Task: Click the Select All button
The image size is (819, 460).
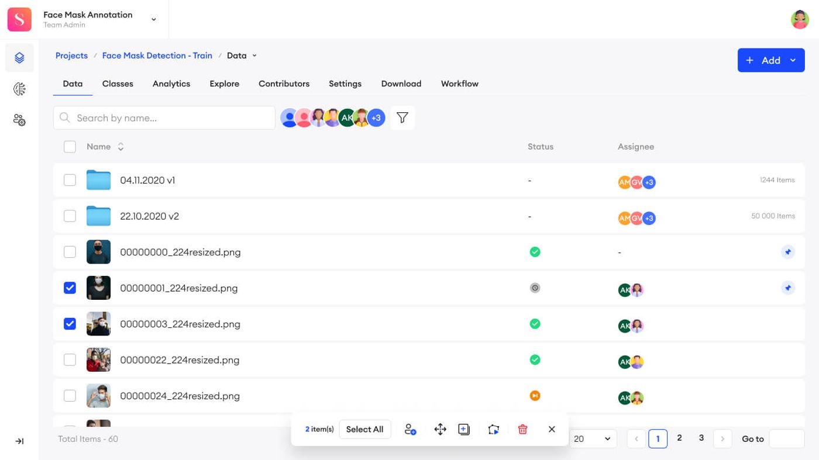Action: tap(365, 430)
